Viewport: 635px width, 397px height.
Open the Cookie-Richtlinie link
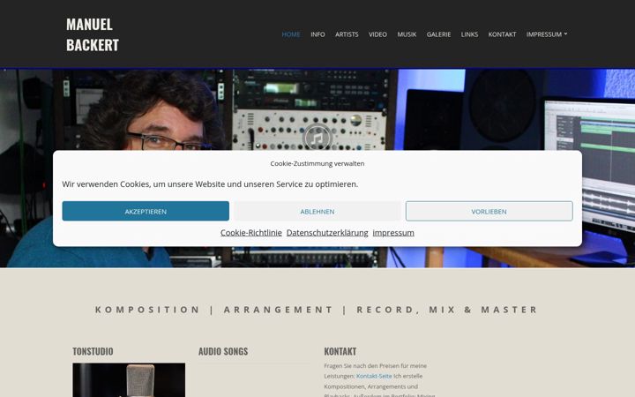[251, 233]
